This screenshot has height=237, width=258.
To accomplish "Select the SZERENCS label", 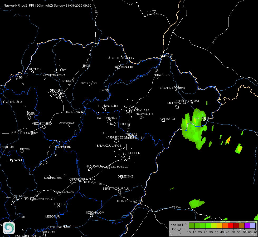I will click(x=89, y=83).
